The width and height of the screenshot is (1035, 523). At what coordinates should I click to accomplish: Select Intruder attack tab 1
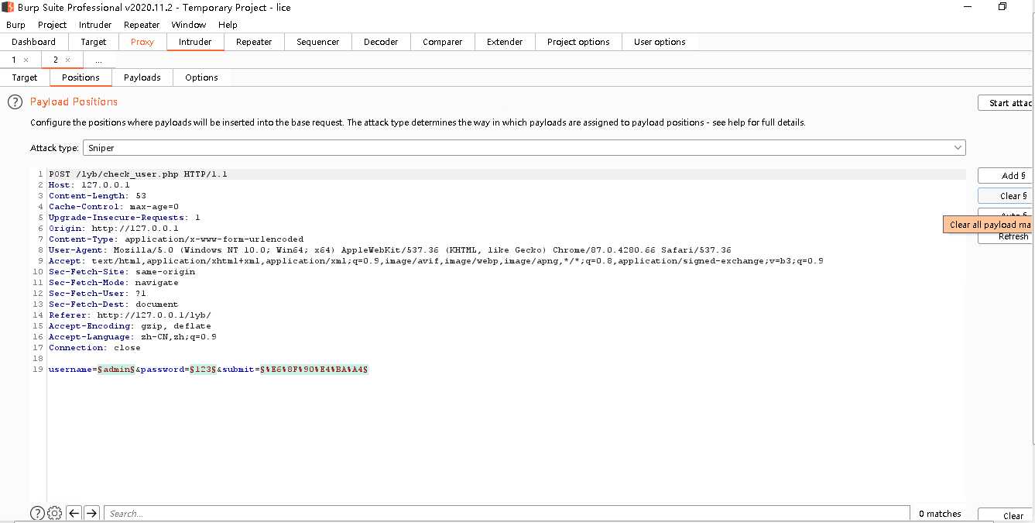pyautogui.click(x=13, y=60)
